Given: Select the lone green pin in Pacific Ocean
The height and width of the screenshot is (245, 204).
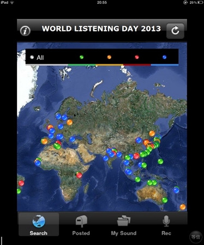Looking at the screenshot, I should (x=160, y=161).
